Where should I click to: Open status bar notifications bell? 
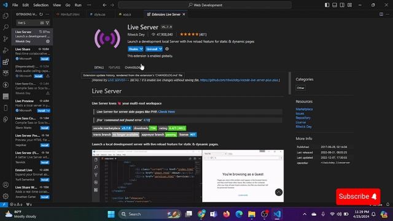(x=387, y=204)
